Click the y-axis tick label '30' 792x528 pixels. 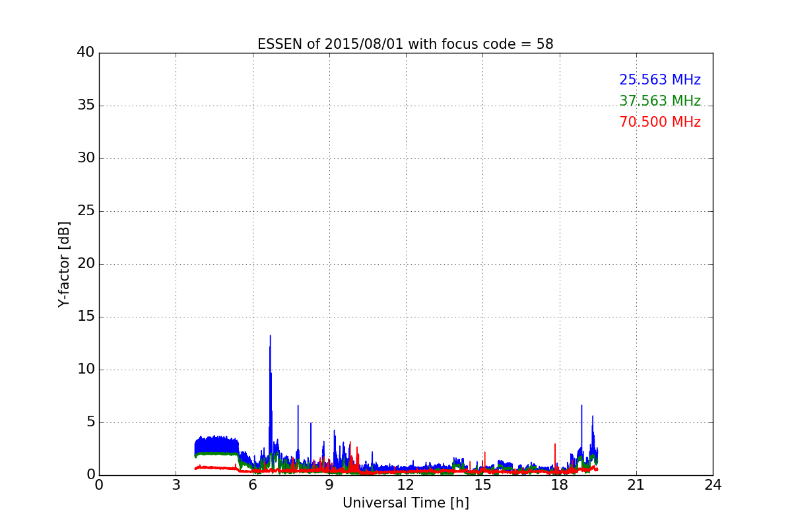[86, 158]
